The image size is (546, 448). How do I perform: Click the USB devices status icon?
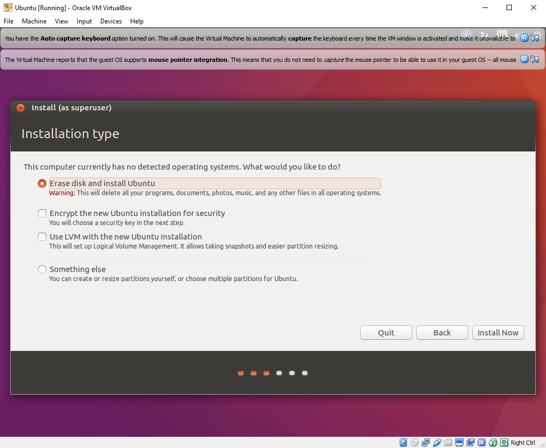click(x=437, y=443)
